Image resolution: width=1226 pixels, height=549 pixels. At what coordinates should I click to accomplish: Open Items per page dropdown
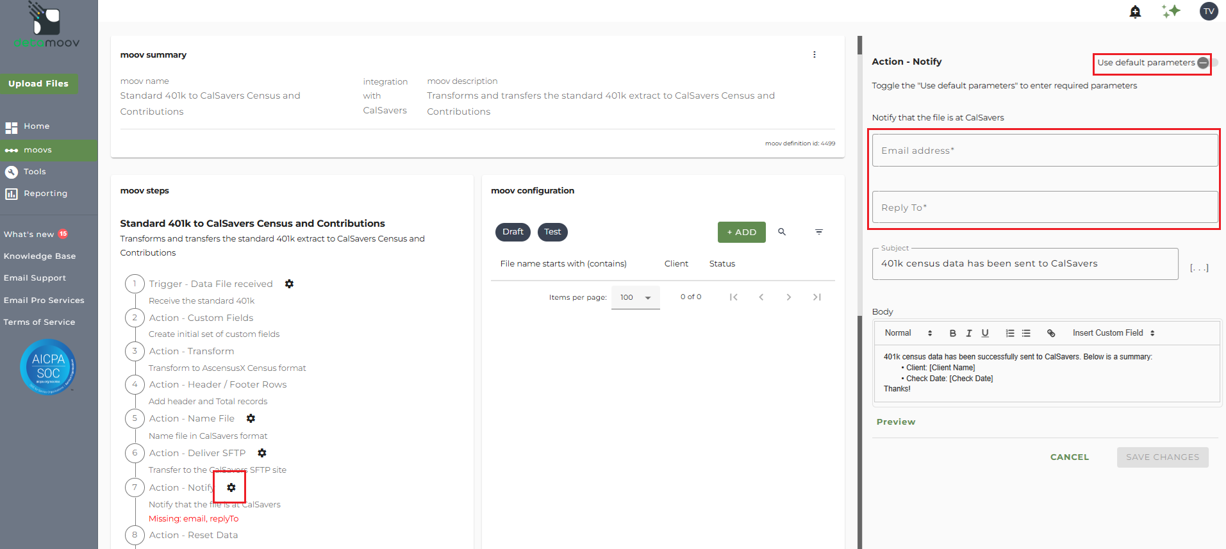(x=636, y=297)
